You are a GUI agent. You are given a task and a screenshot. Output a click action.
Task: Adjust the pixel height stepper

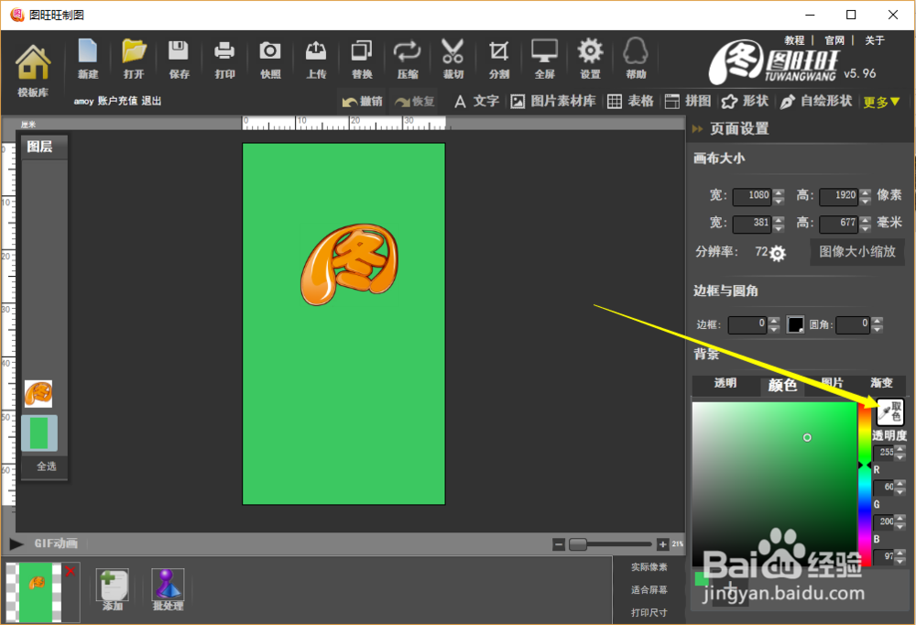tap(866, 196)
